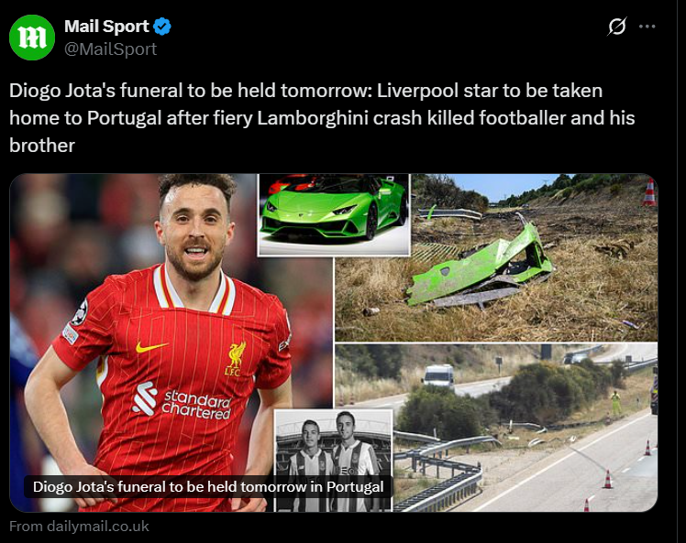
Task: Open the Mail Sport profile avatar
Action: click(x=32, y=38)
